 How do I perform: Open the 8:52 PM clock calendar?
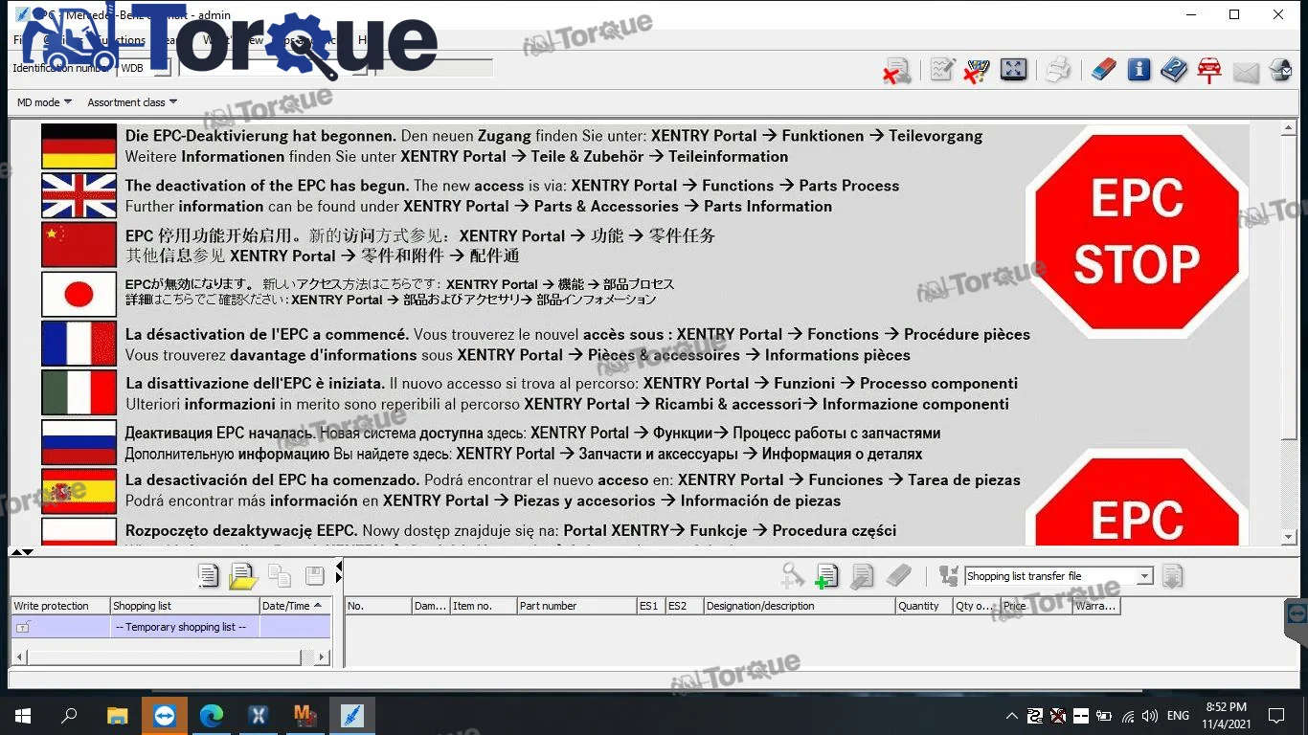[x=1226, y=716]
